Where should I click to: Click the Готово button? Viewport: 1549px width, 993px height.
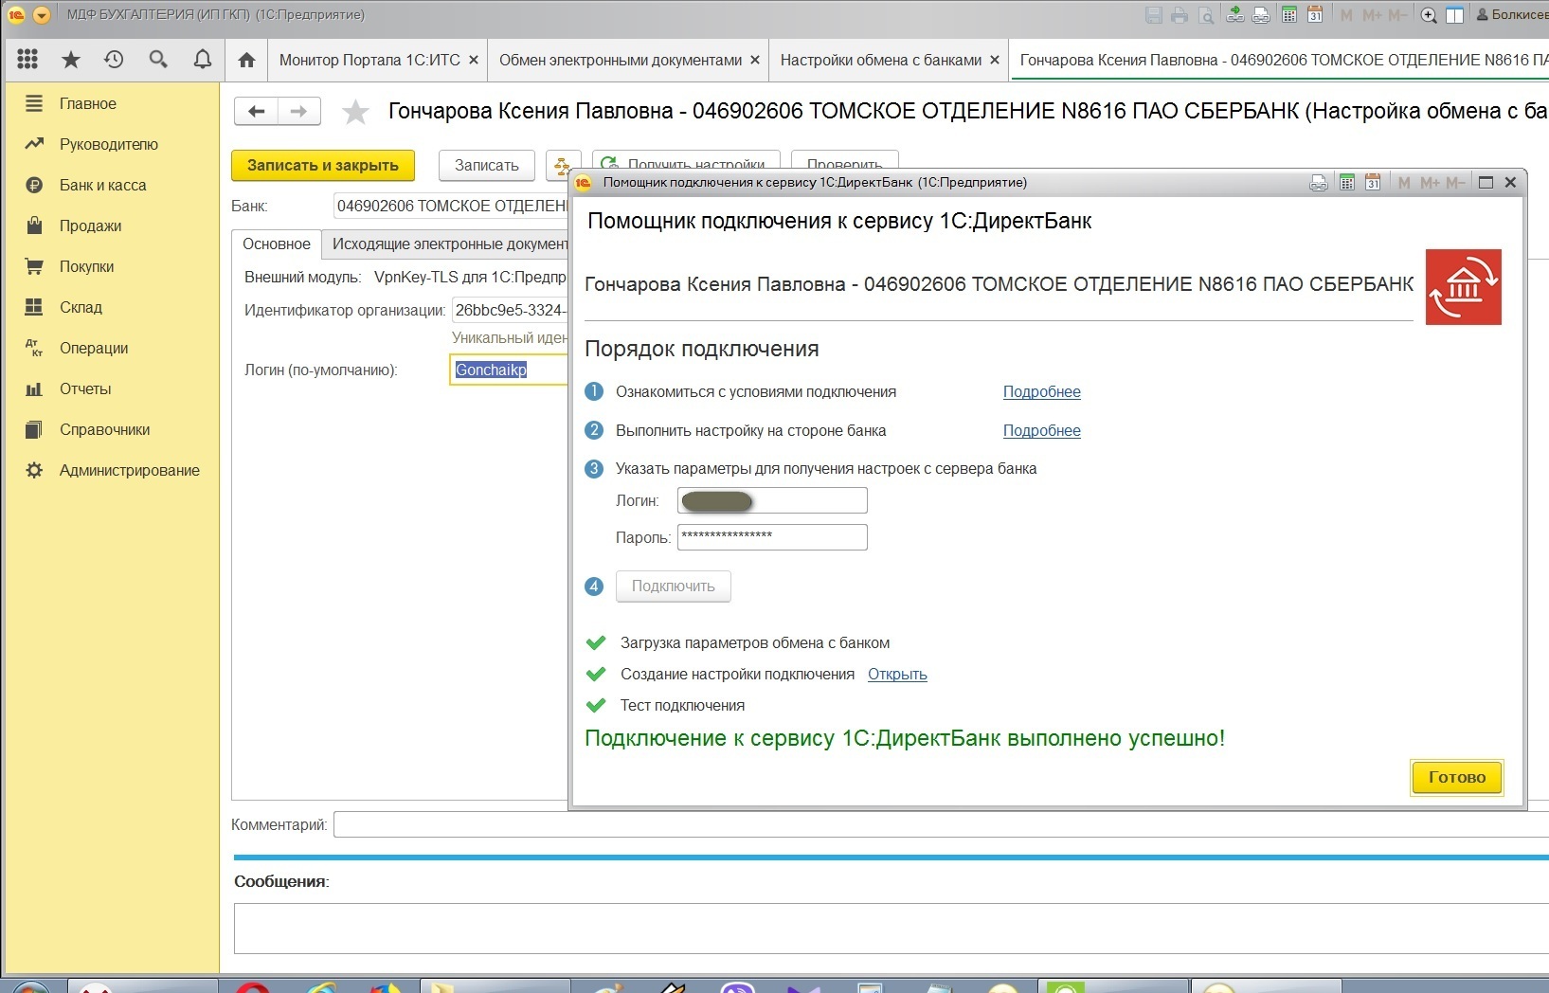pyautogui.click(x=1456, y=777)
